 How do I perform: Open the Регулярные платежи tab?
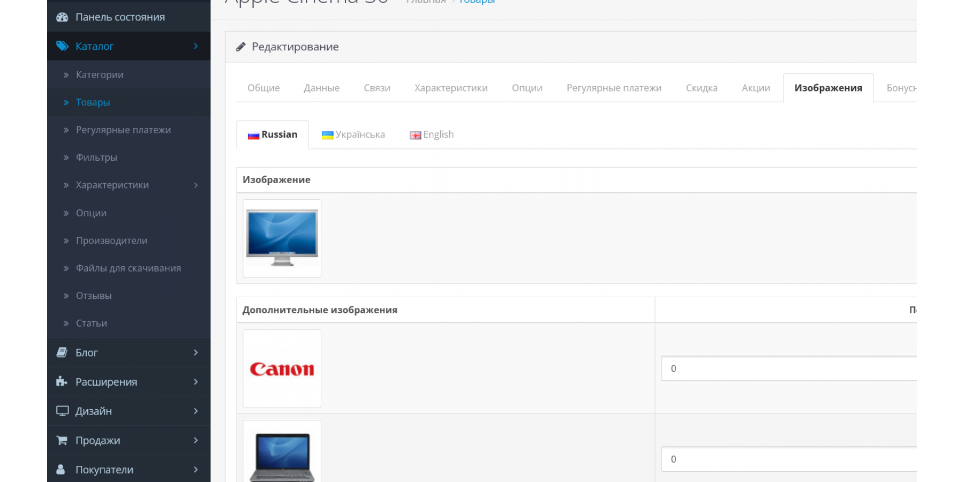pos(614,88)
